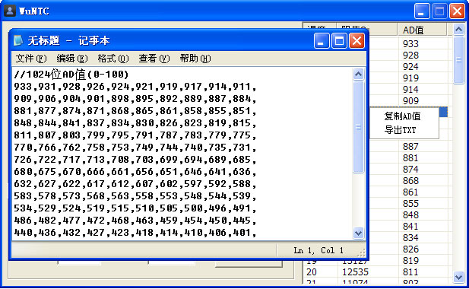Screen dimensions: 469x289
Task: Click the WuNTC table scrollbar thumb
Action: pos(458,60)
